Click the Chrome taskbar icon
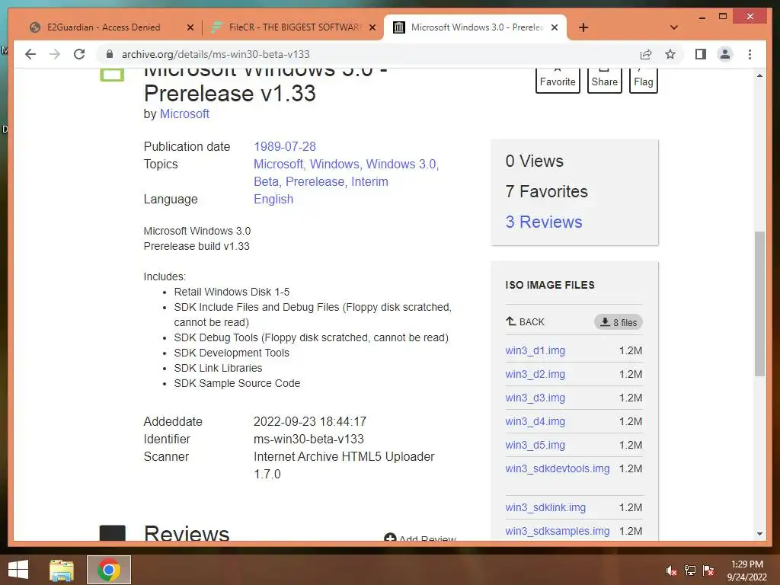This screenshot has height=585, width=780. [109, 570]
